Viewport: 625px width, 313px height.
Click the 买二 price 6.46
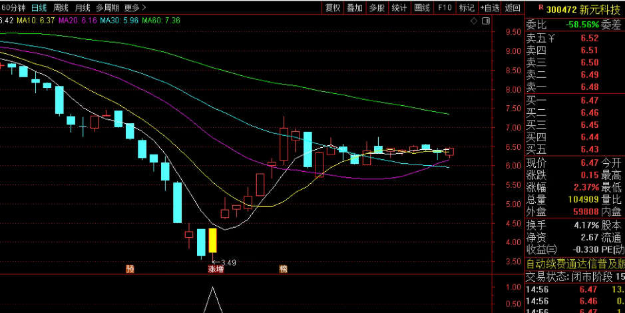click(x=590, y=113)
